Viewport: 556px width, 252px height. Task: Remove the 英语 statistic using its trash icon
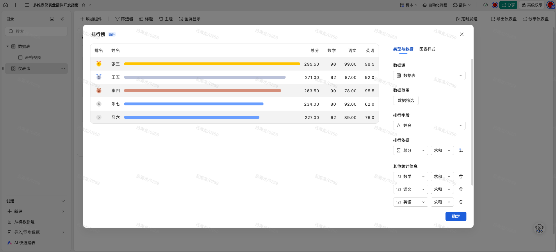click(x=461, y=202)
